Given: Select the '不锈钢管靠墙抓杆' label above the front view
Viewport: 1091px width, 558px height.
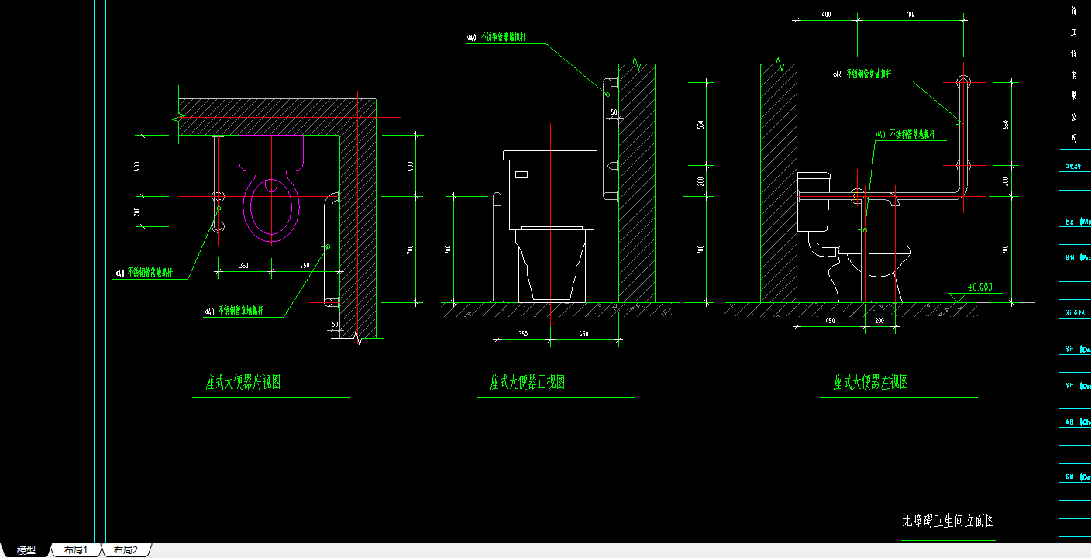Looking at the screenshot, I should pos(504,36).
